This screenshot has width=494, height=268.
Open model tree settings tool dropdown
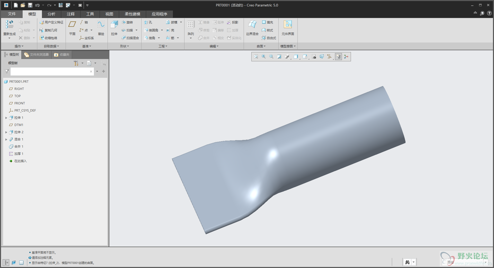click(82, 63)
